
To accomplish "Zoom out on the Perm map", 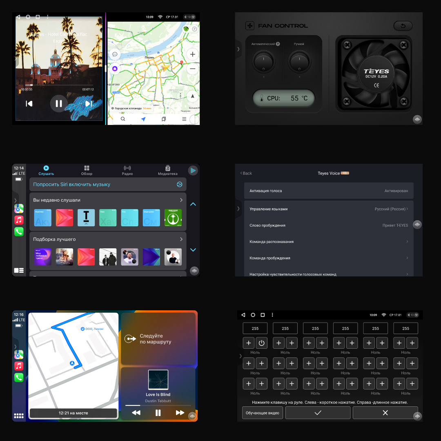I will [192, 69].
